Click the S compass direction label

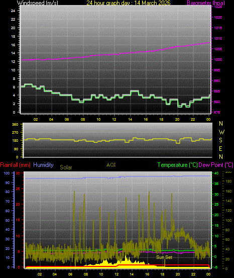click(x=220, y=140)
